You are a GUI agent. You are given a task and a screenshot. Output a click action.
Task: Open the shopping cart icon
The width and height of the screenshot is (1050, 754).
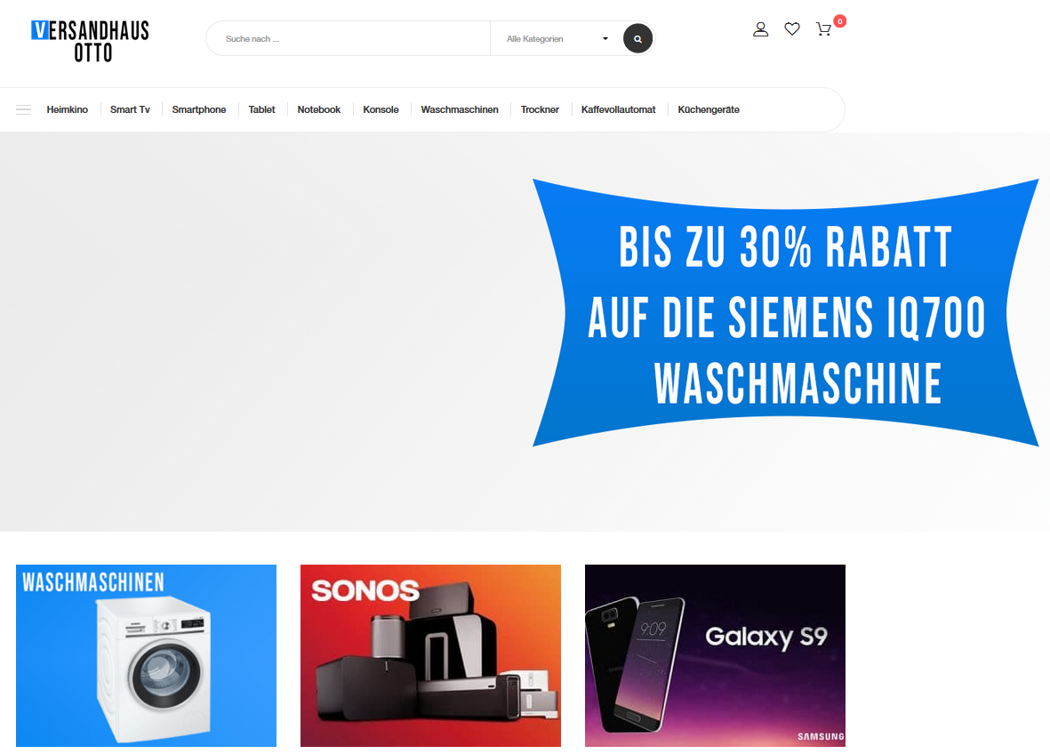[823, 28]
